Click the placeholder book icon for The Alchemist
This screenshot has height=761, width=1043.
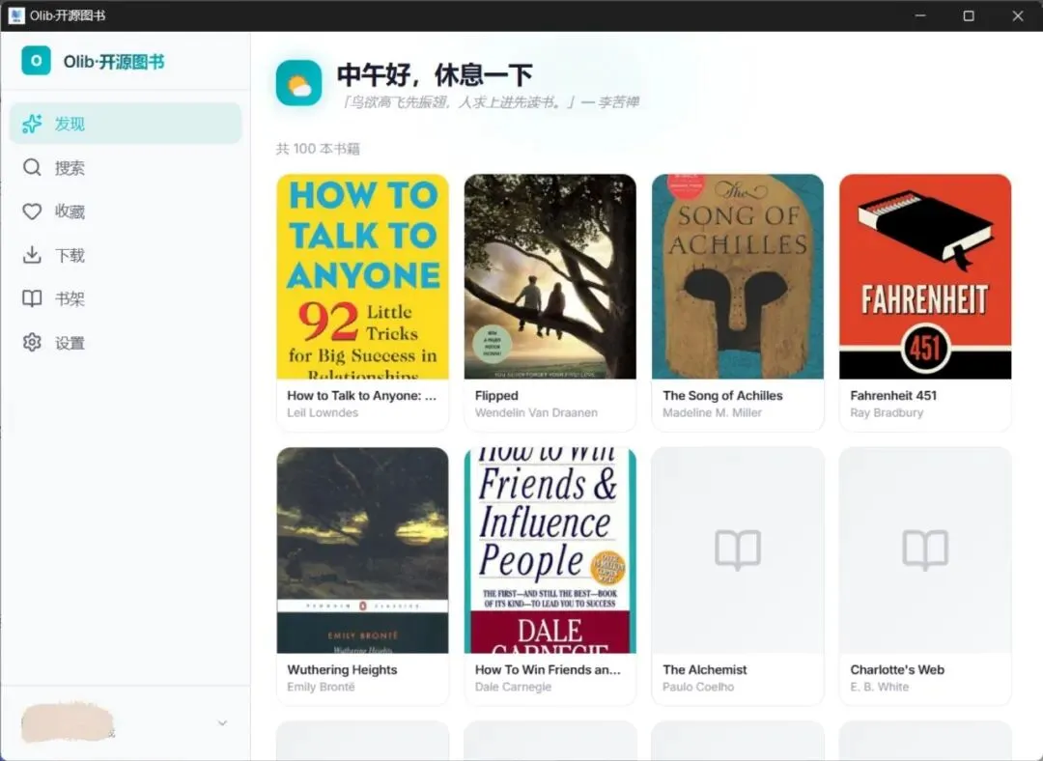click(738, 550)
